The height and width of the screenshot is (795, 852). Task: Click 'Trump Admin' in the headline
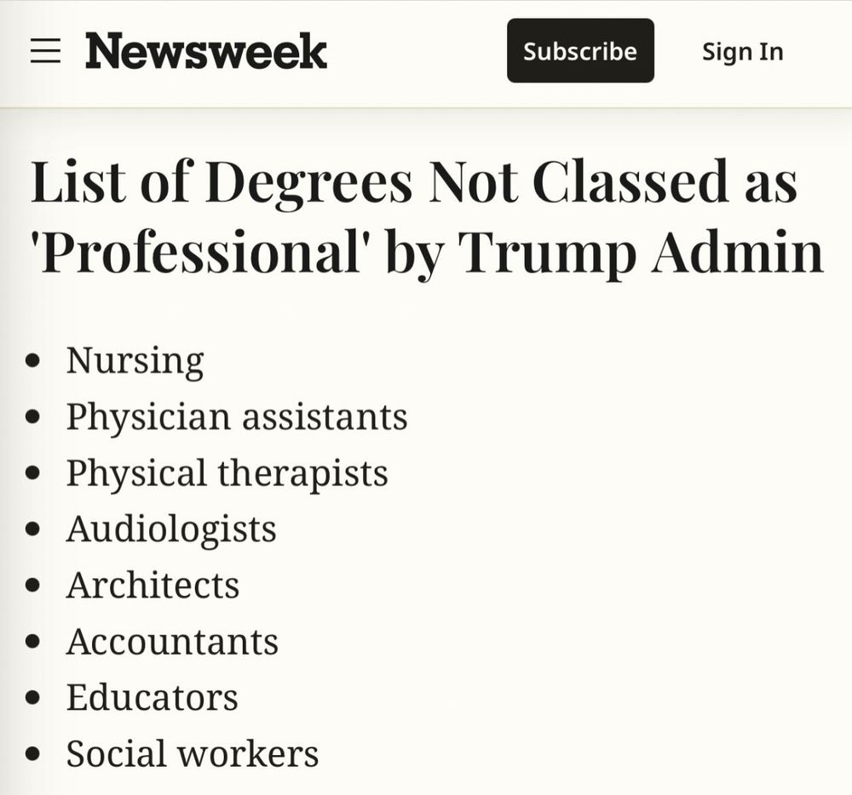[x=642, y=253]
